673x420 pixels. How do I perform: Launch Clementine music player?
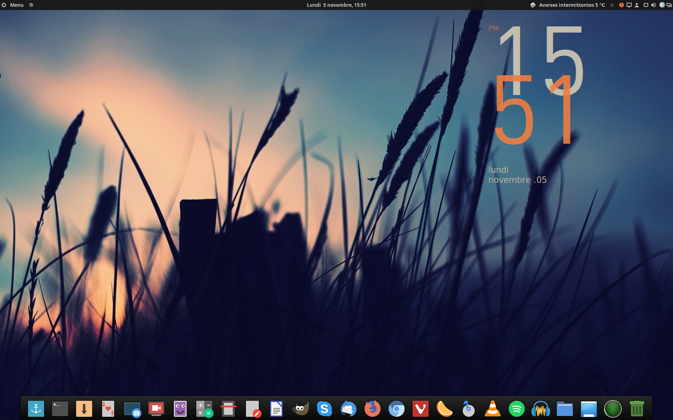445,408
